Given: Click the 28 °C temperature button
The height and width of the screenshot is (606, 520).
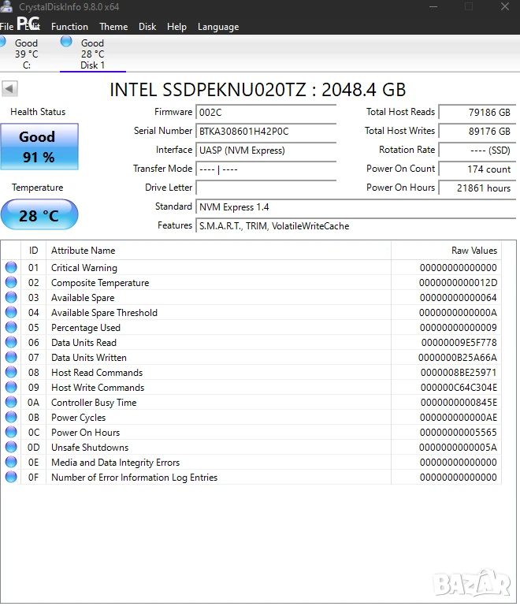Looking at the screenshot, I should (x=39, y=215).
